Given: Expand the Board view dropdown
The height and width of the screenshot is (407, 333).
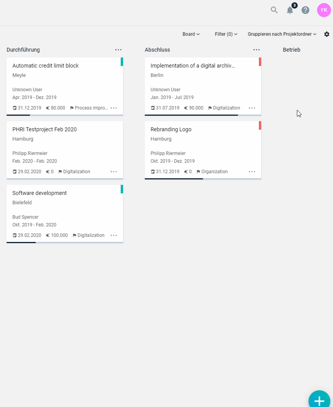Looking at the screenshot, I should (191, 34).
